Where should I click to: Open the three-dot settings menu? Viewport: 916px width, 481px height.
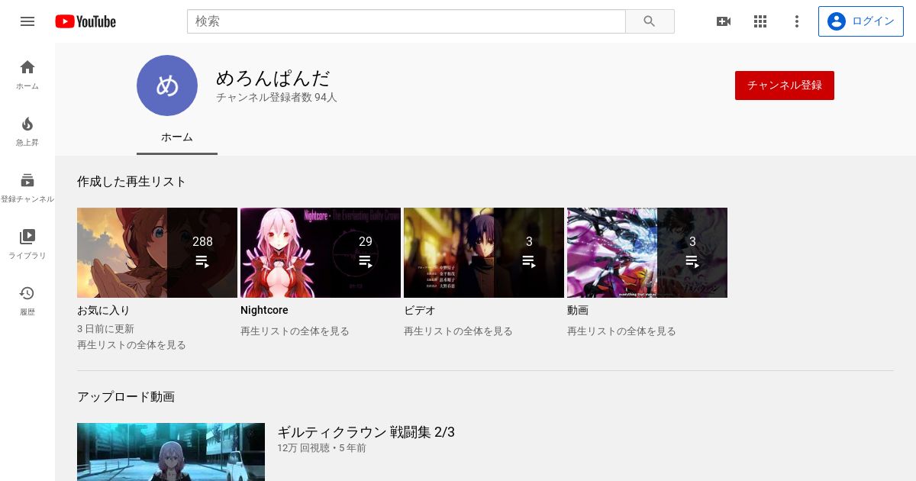point(797,21)
